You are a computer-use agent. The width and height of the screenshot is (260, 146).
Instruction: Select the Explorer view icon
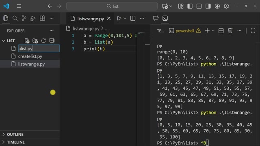point(6,18)
